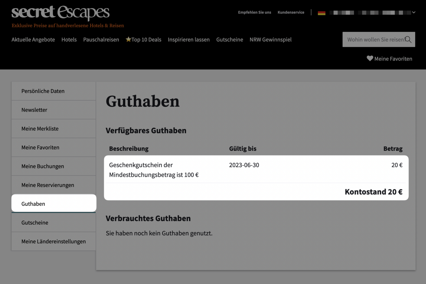
Task: Click the Secret Escapes logo
Action: (x=60, y=12)
